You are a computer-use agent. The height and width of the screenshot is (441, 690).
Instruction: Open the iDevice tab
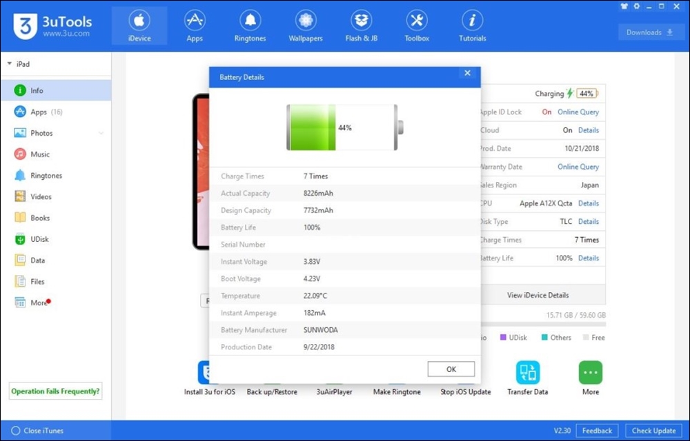click(139, 26)
